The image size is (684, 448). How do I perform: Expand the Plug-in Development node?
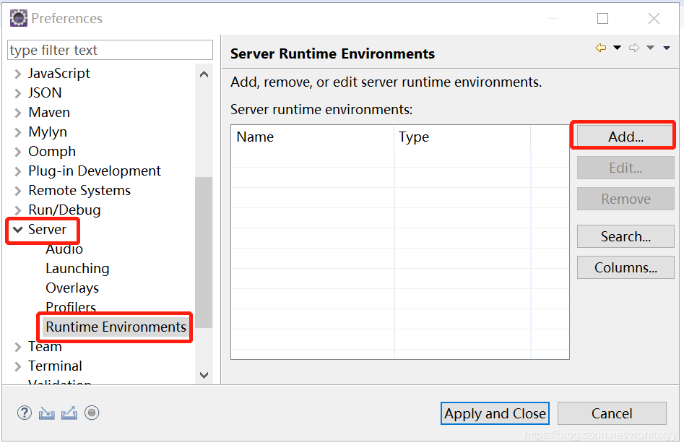pyautogui.click(x=17, y=171)
